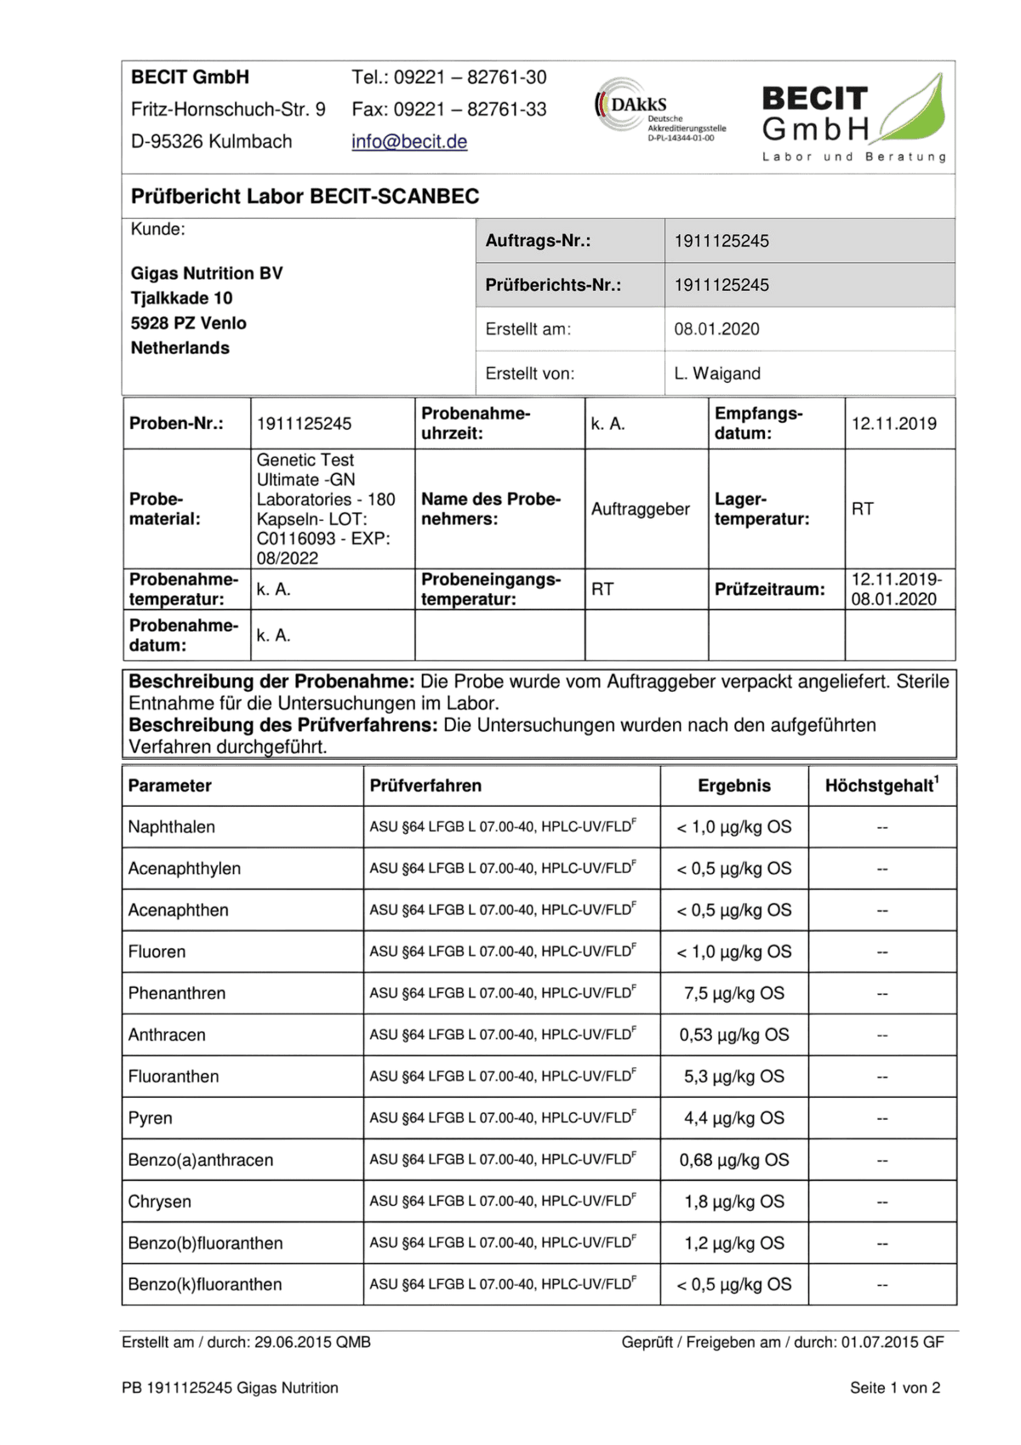
Task: Select the customer name 'Gigas Nutrition BV'
Action: [x=207, y=273]
